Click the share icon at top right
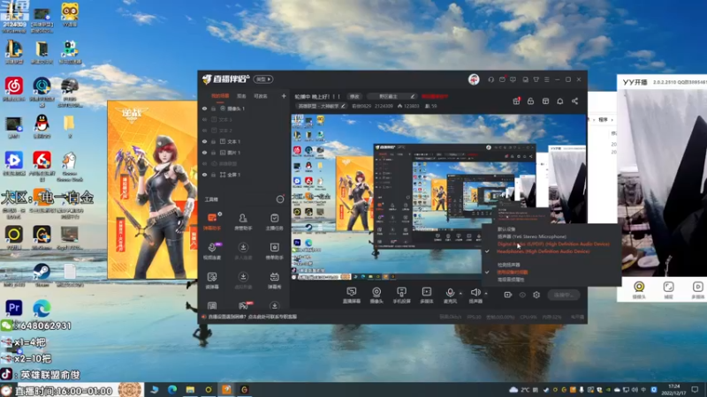The image size is (707, 397). (574, 101)
